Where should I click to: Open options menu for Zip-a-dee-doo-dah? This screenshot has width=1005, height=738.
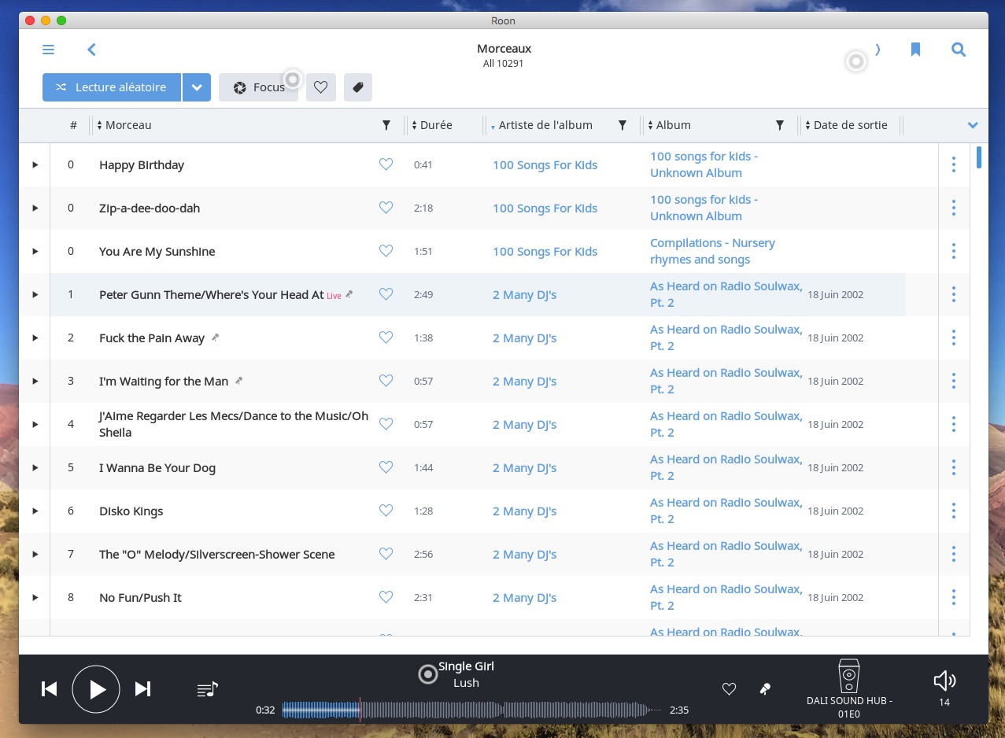coord(954,208)
